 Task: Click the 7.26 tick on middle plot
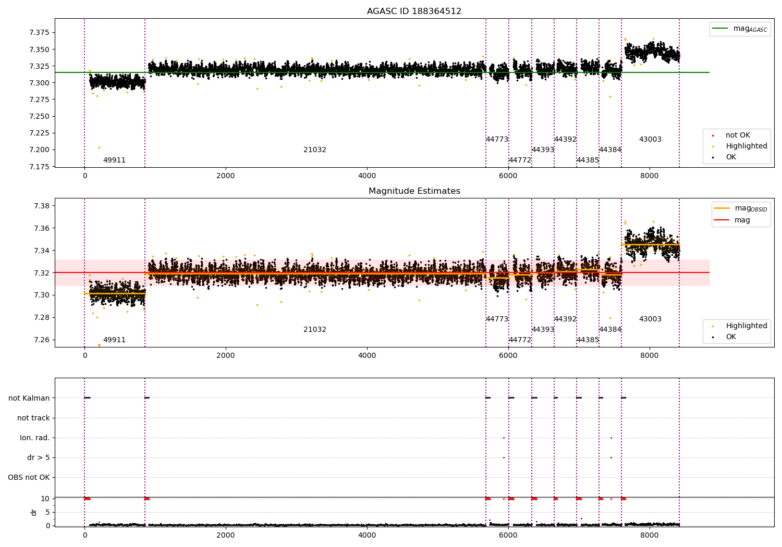pyautogui.click(x=42, y=340)
